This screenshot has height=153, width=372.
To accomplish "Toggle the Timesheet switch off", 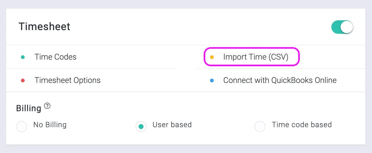I will [x=342, y=27].
